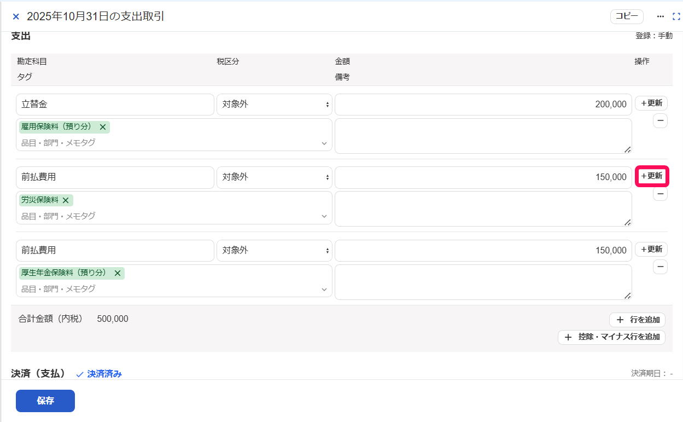The height and width of the screenshot is (422, 683).
Task: Delete the 厚生年金保険料 row with minus button
Action: [x=660, y=267]
